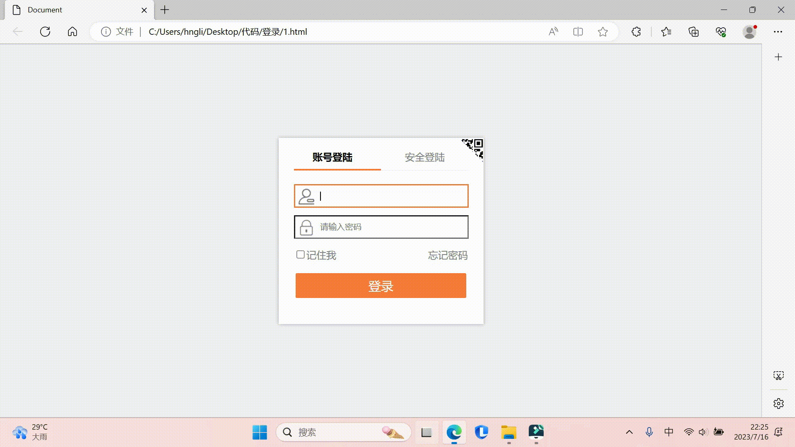Toggle the microphone icon in system tray

pos(649,432)
